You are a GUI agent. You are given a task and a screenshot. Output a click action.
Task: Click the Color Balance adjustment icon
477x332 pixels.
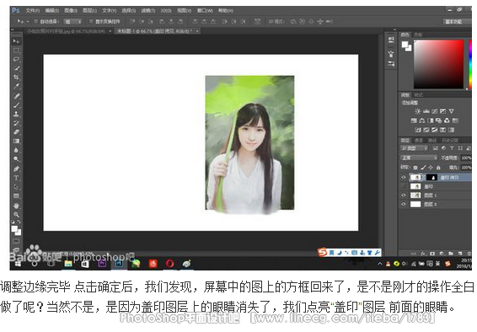[421, 120]
